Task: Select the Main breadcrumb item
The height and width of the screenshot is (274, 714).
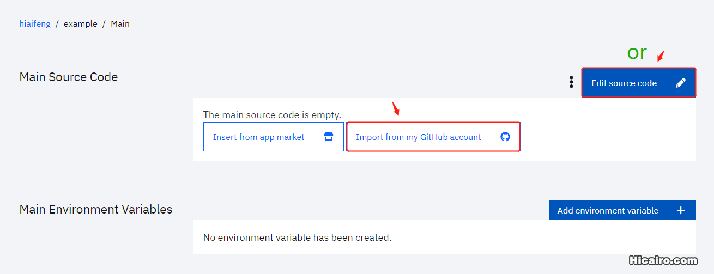Action: point(120,24)
